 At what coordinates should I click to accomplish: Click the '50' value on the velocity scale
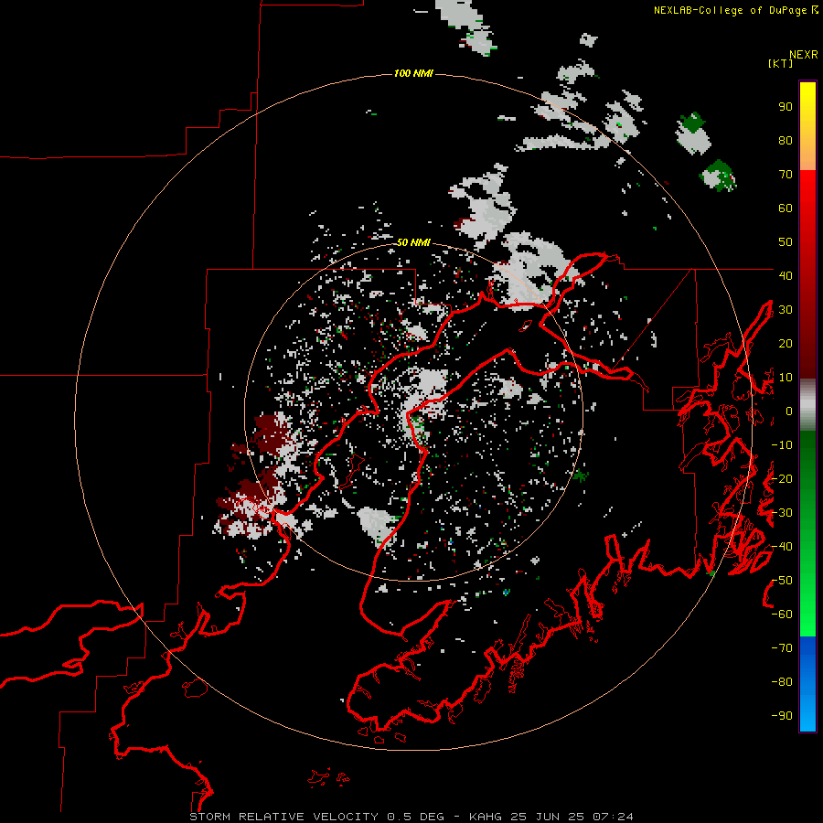tap(786, 242)
